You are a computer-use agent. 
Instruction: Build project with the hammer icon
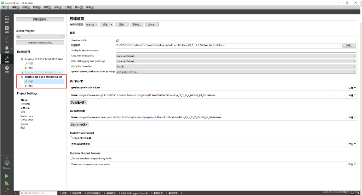7,190
